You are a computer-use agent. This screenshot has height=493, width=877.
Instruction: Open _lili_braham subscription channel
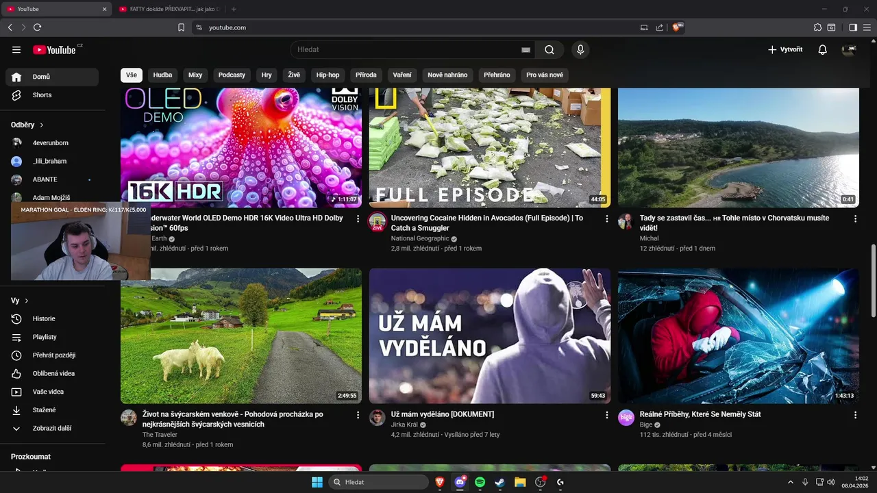coord(52,161)
